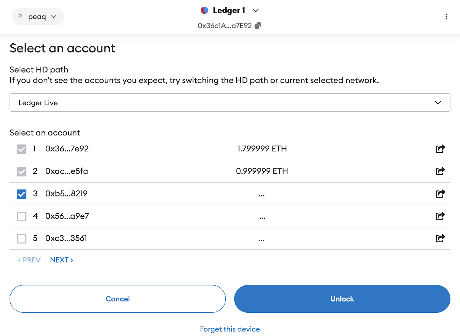The image size is (460, 336).
Task: Enable the checkbox for account 5
Action: point(22,239)
